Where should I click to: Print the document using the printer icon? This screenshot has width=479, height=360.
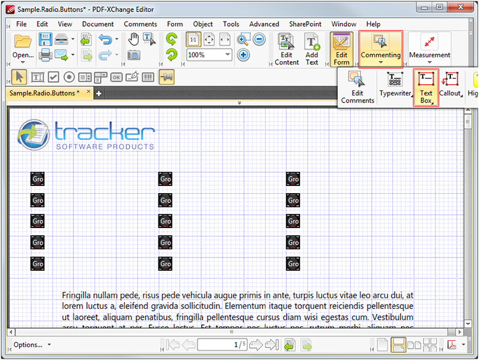[x=45, y=55]
